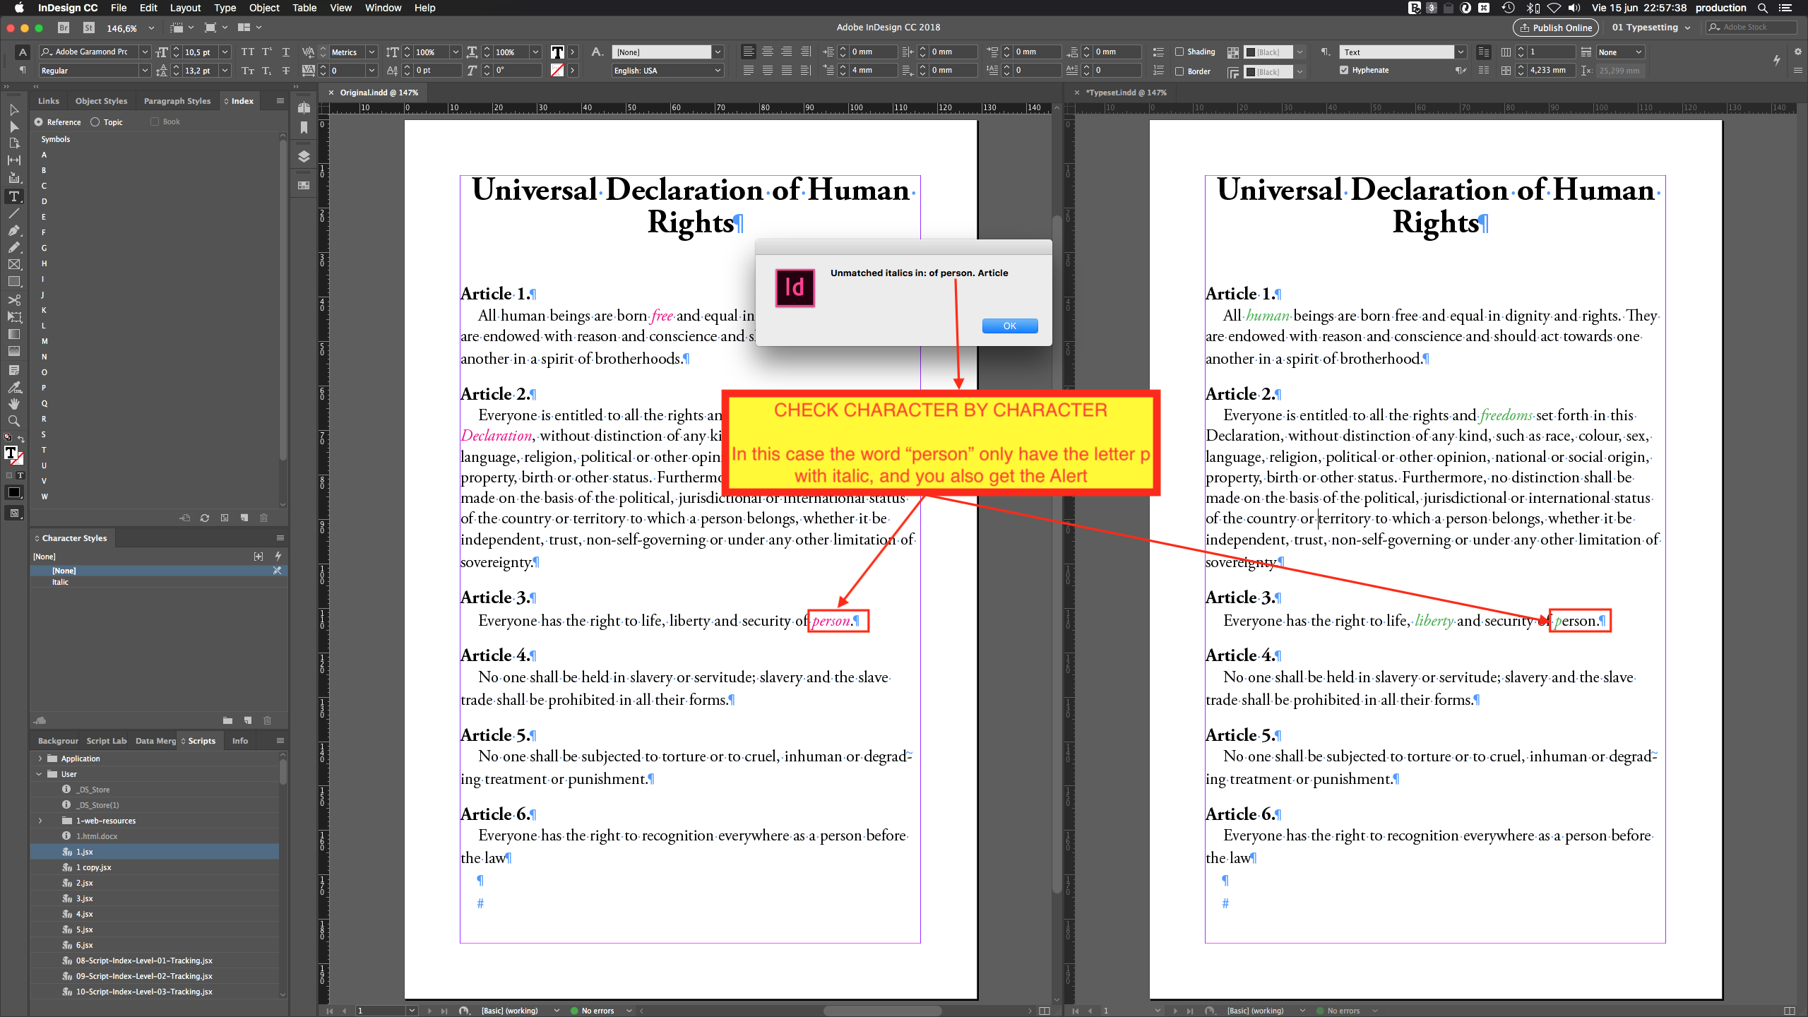Expand the Application scripts folder
The image size is (1808, 1017).
click(x=40, y=759)
